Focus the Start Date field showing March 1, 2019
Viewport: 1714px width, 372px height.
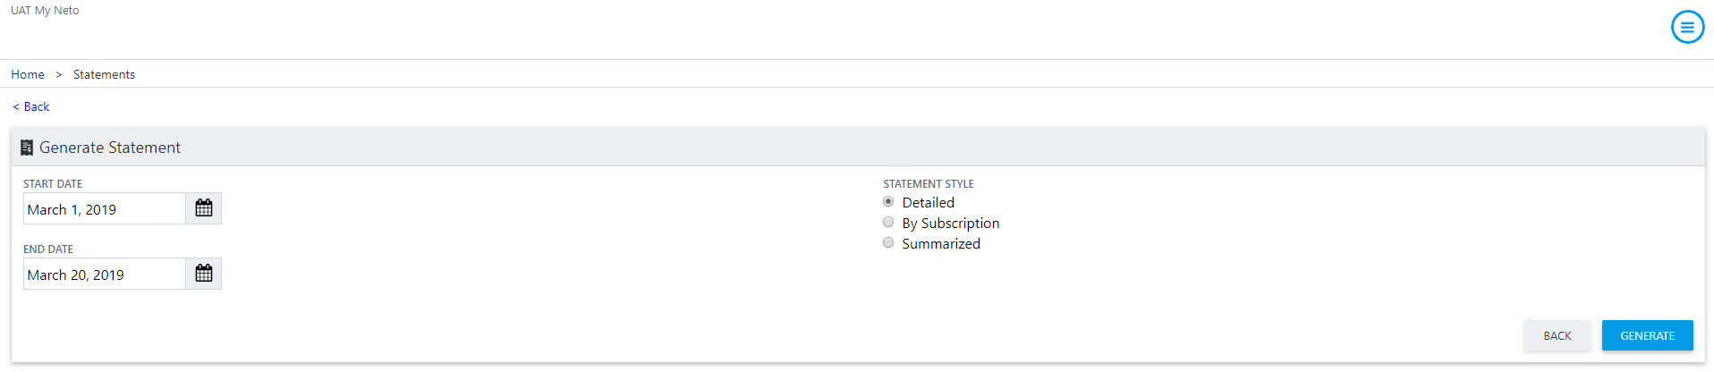pyautogui.click(x=105, y=208)
